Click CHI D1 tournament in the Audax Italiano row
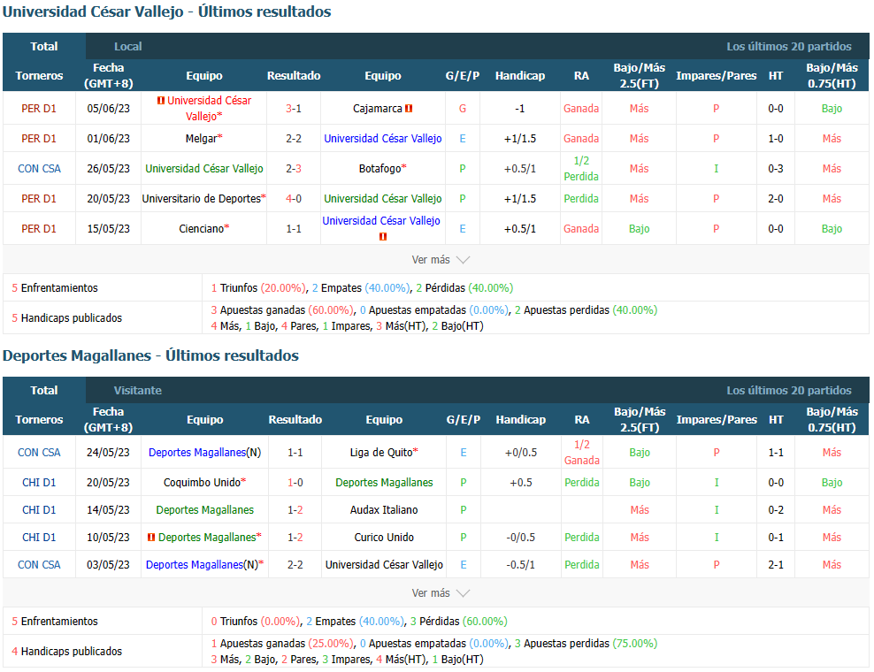 coord(39,510)
